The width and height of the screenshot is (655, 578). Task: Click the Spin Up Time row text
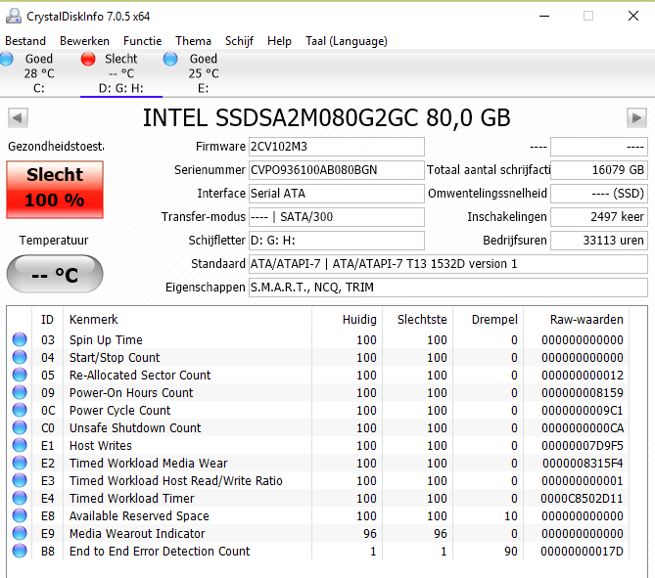pyautogui.click(x=106, y=340)
